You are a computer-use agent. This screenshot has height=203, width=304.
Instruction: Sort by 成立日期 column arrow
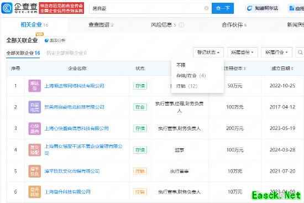point(292,69)
